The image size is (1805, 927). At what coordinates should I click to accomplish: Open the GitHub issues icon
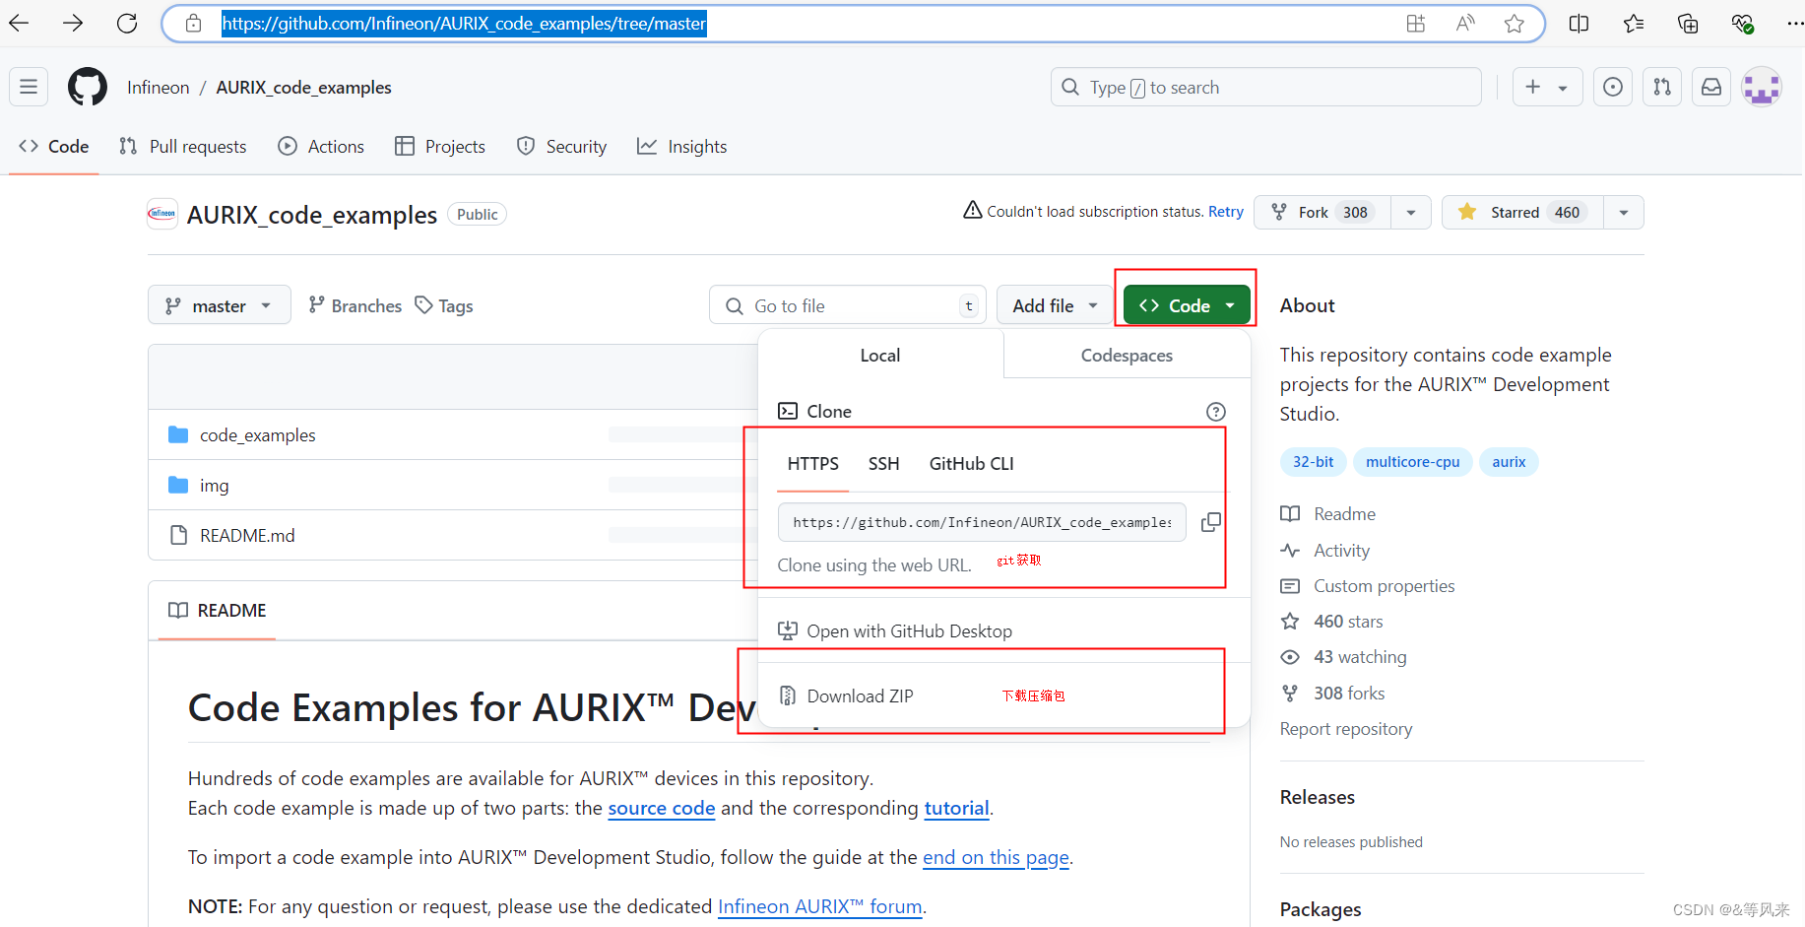click(1613, 87)
